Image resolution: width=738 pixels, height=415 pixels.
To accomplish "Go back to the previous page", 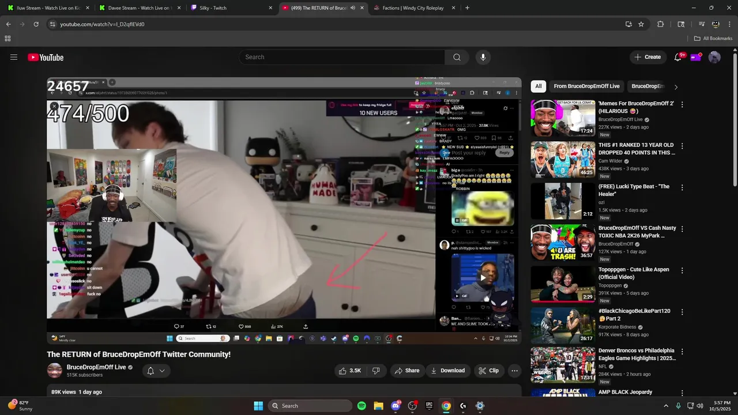I will tap(9, 24).
